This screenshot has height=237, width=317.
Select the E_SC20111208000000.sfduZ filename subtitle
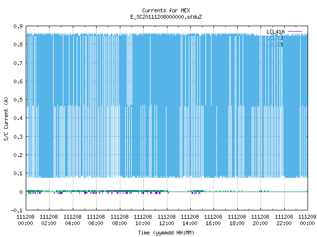point(166,17)
